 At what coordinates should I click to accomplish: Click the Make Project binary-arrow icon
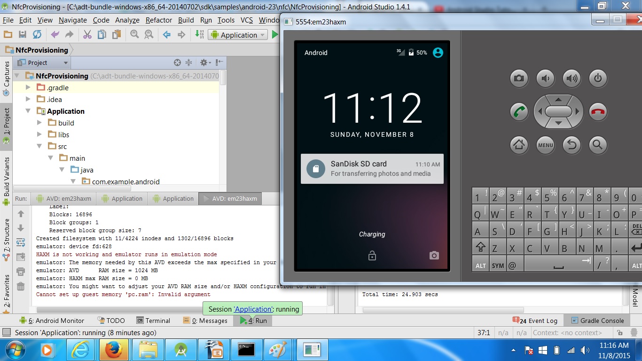coord(199,35)
